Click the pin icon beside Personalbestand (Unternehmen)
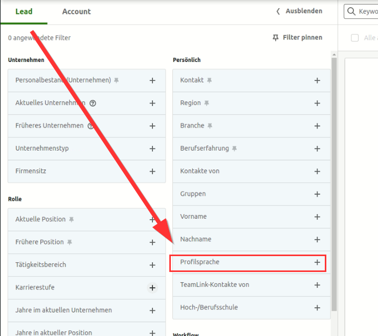 click(x=117, y=80)
